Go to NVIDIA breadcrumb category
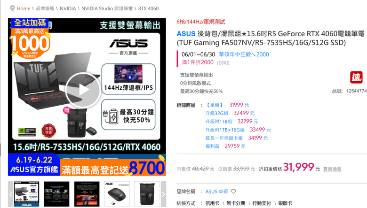 (68, 8)
